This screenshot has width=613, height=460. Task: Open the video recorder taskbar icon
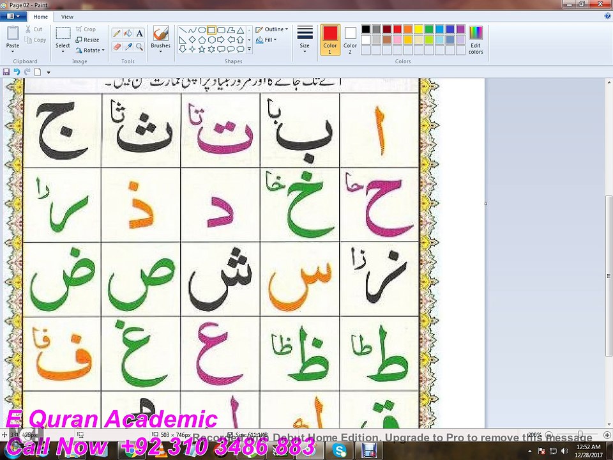[x=367, y=450]
